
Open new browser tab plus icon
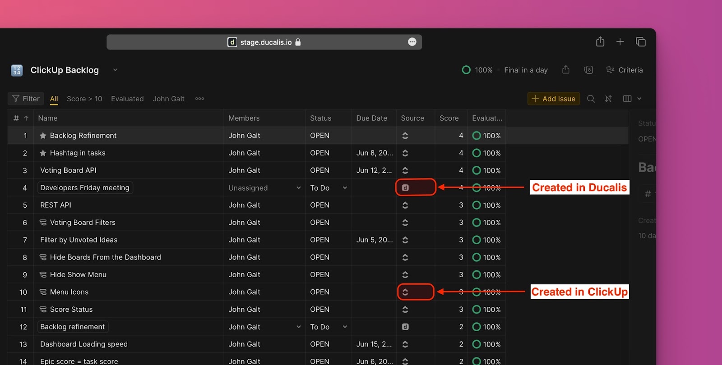[620, 42]
